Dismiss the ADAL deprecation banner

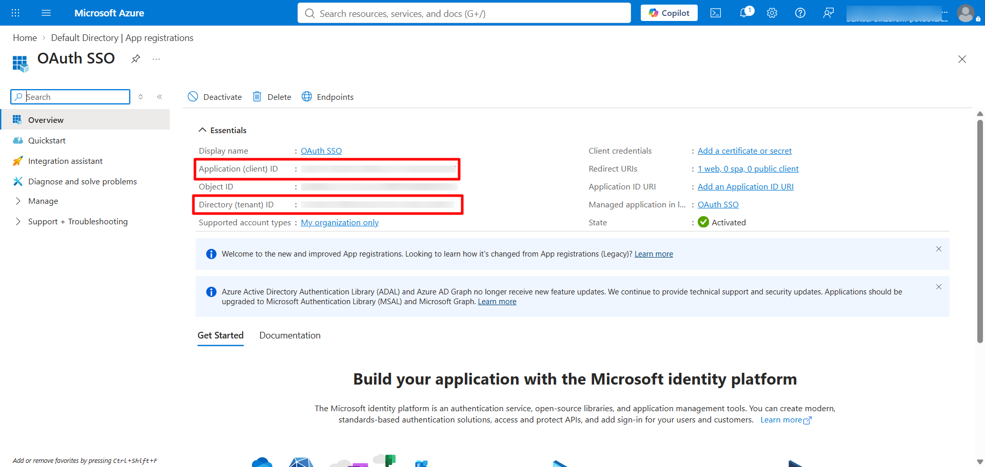click(938, 287)
